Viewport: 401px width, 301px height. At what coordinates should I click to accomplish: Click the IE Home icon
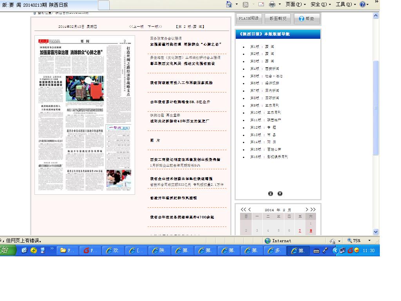229,4
